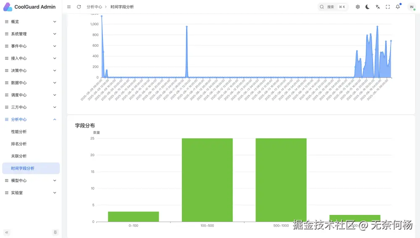Collapse sidebar with double-chevron icon

tap(7, 233)
